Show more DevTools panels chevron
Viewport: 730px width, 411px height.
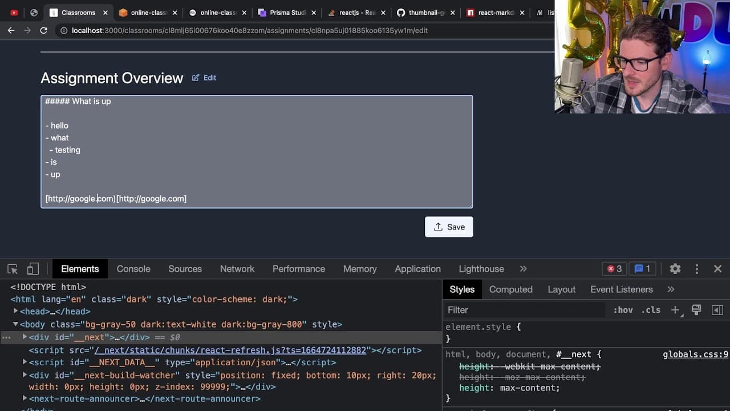523,269
